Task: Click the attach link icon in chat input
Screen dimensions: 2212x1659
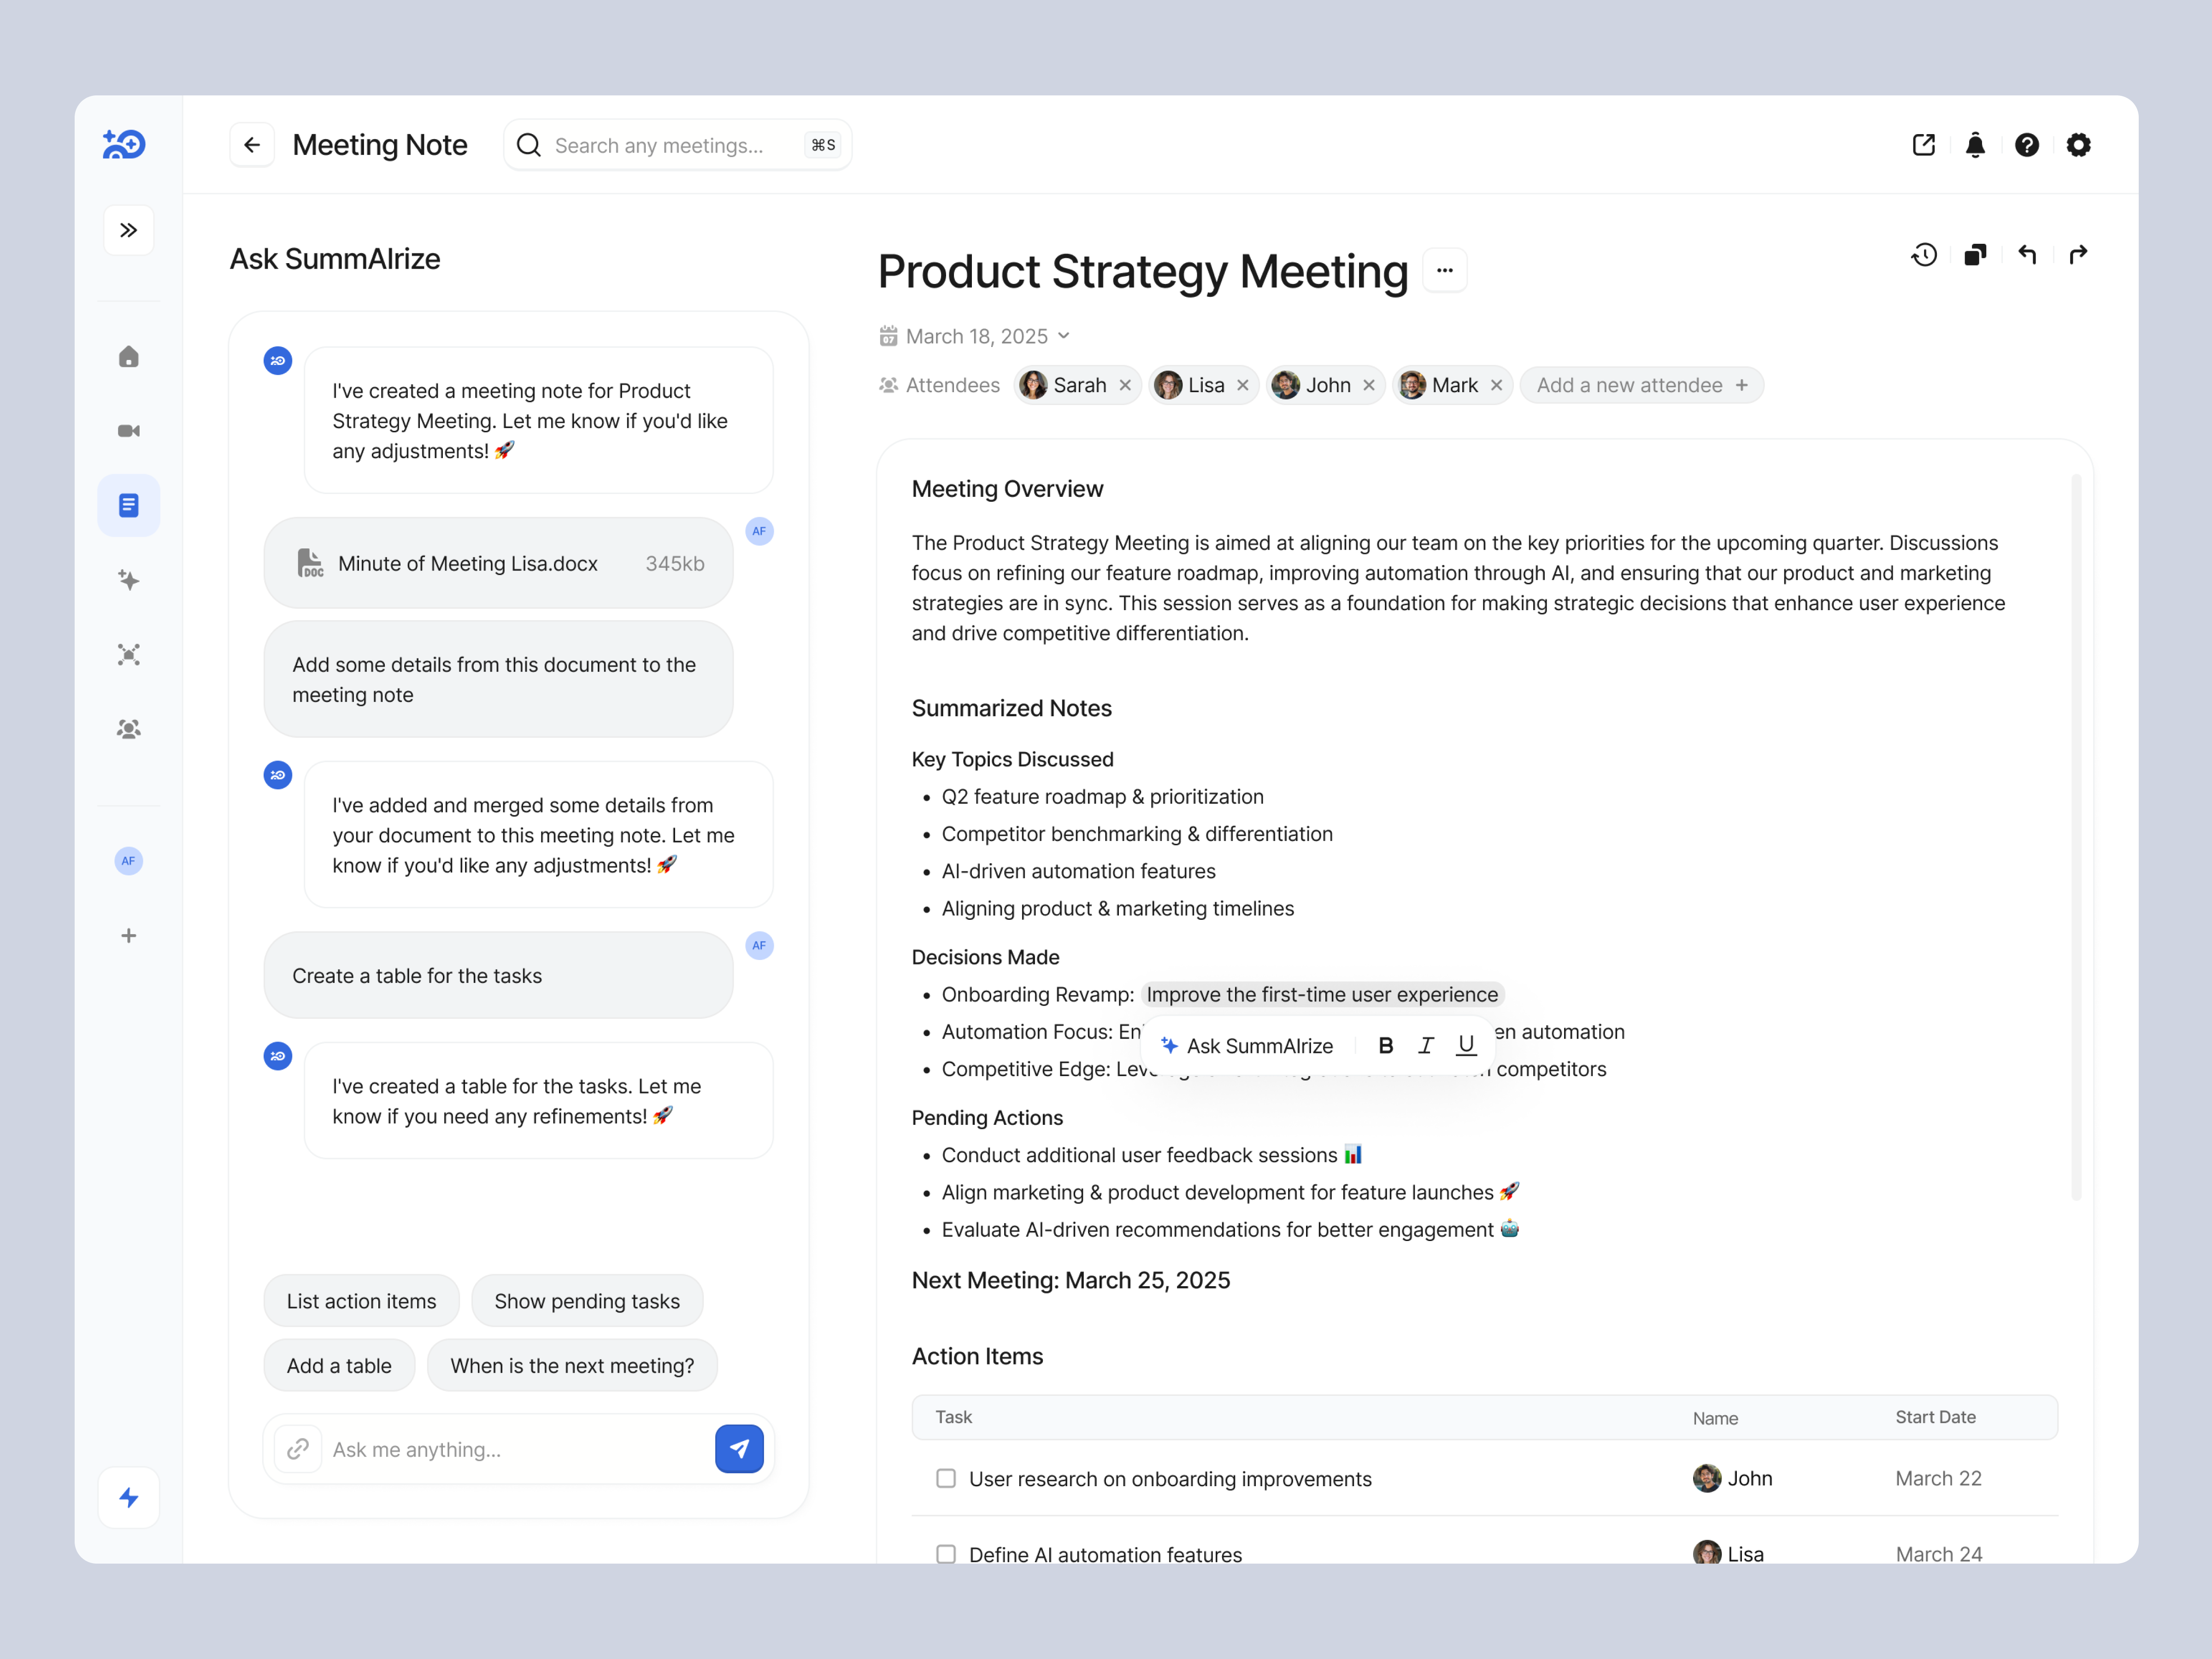Action: pos(298,1449)
